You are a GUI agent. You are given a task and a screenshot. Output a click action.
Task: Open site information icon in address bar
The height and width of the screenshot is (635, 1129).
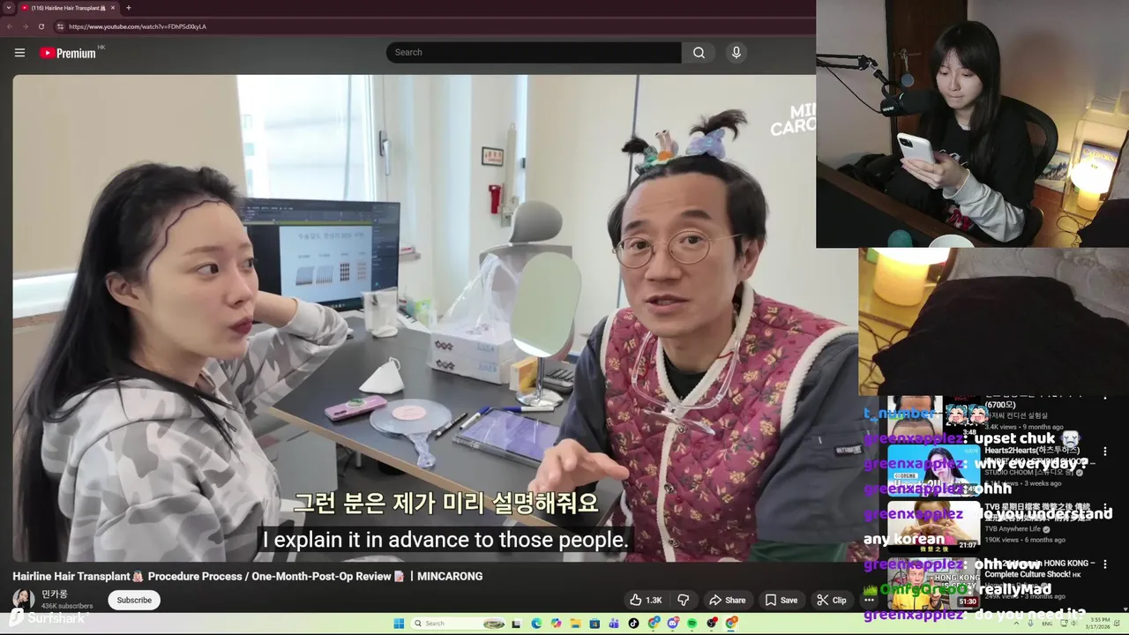[x=60, y=26]
